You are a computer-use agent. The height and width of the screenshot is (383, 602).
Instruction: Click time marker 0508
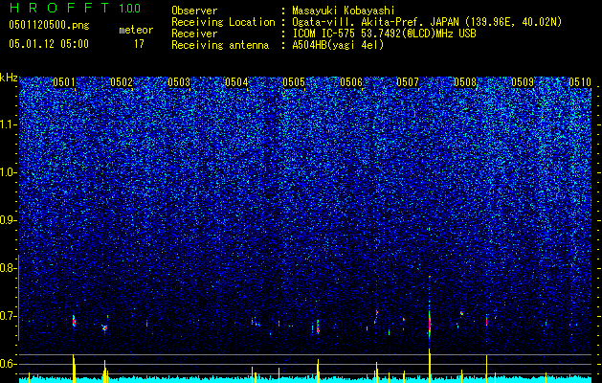[x=465, y=82]
